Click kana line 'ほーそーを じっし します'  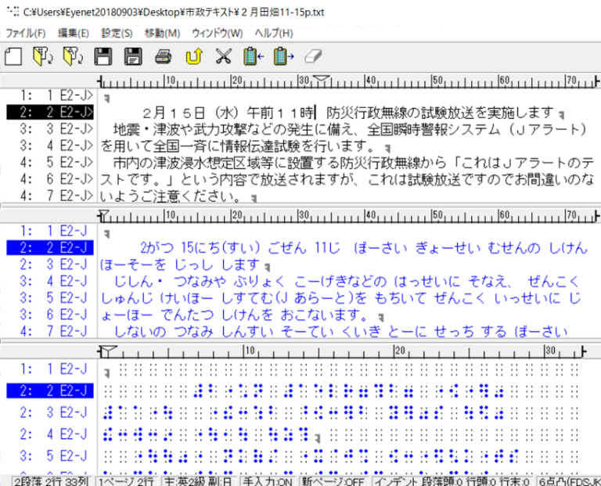coord(180,265)
